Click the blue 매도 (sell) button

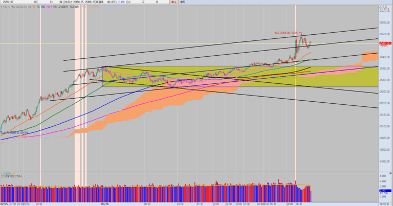coord(183,2)
